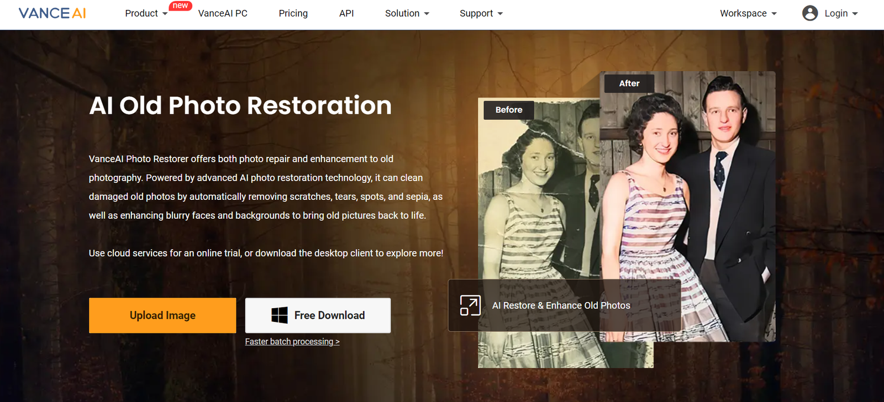Click the VanceAI logo
This screenshot has height=402, width=884.
pyautogui.click(x=52, y=13)
